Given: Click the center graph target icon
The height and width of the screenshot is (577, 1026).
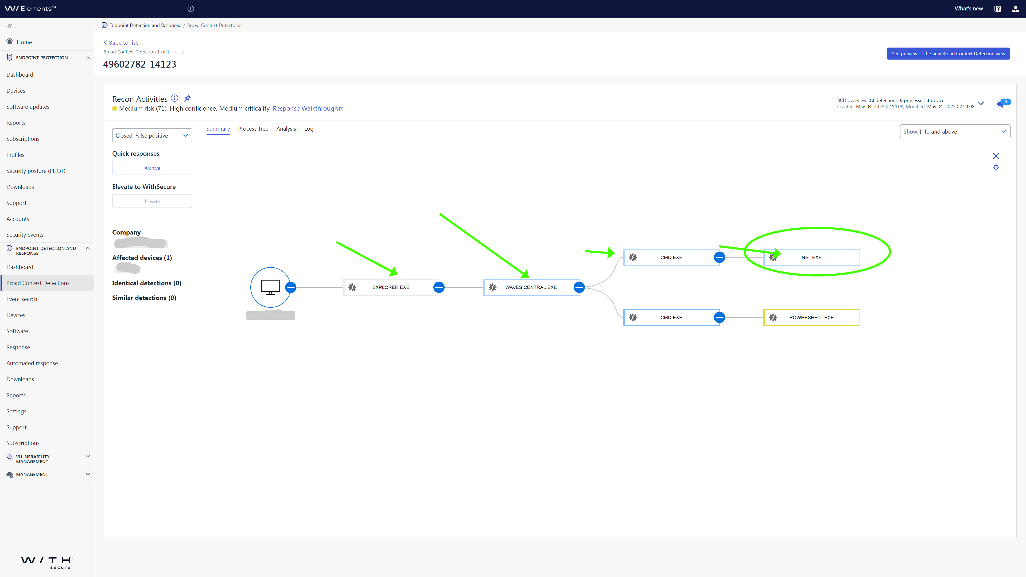Looking at the screenshot, I should pos(996,167).
